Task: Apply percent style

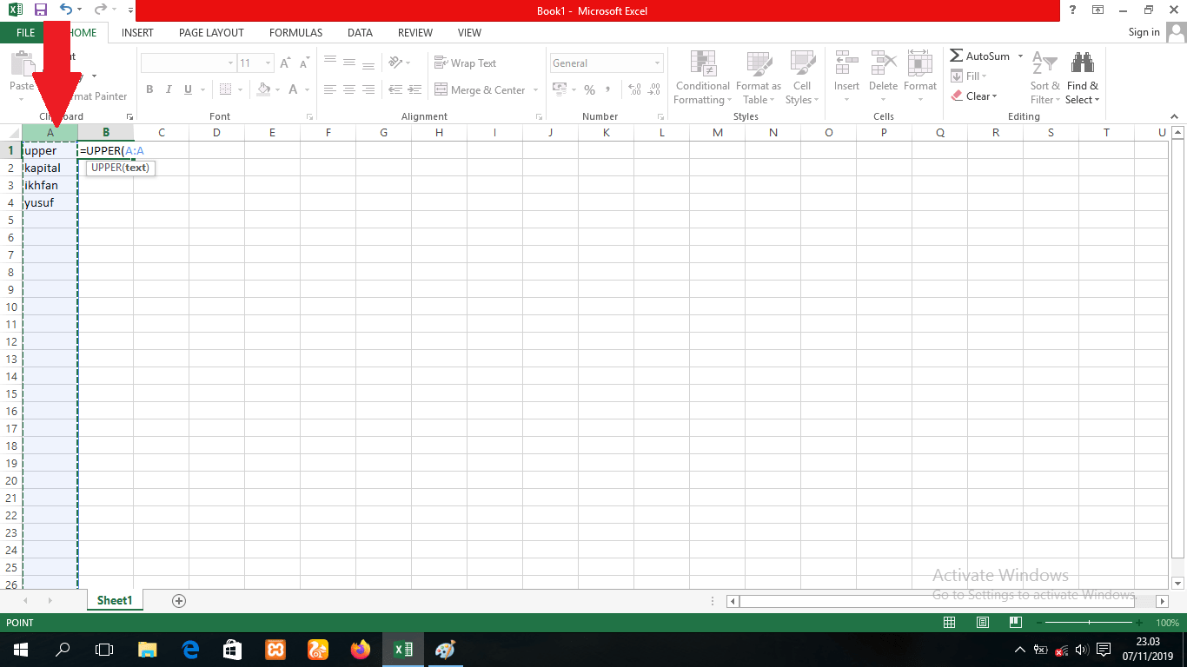Action: click(589, 89)
